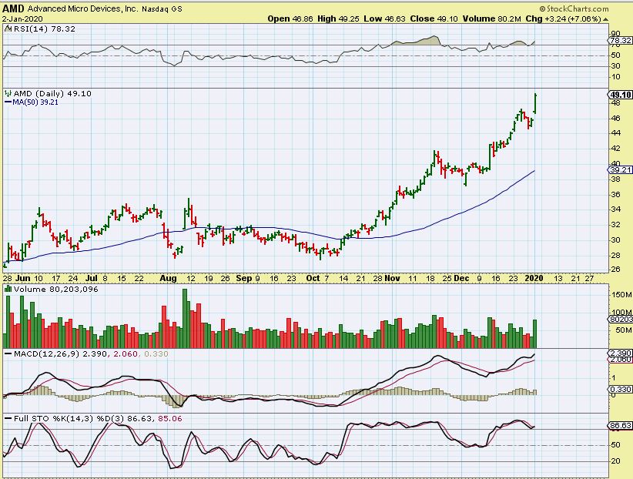
Task: Click the 0.330 histogram tag on right axis
Action: [x=620, y=389]
